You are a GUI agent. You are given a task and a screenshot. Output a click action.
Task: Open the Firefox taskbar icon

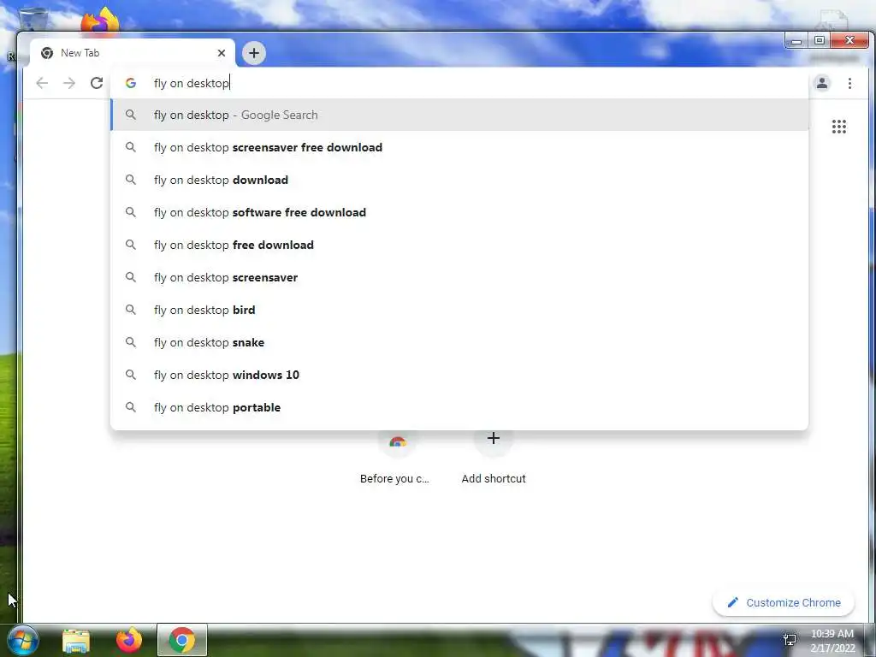point(129,640)
